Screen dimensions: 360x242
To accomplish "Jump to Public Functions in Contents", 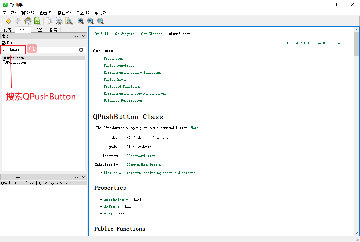I will click(119, 65).
